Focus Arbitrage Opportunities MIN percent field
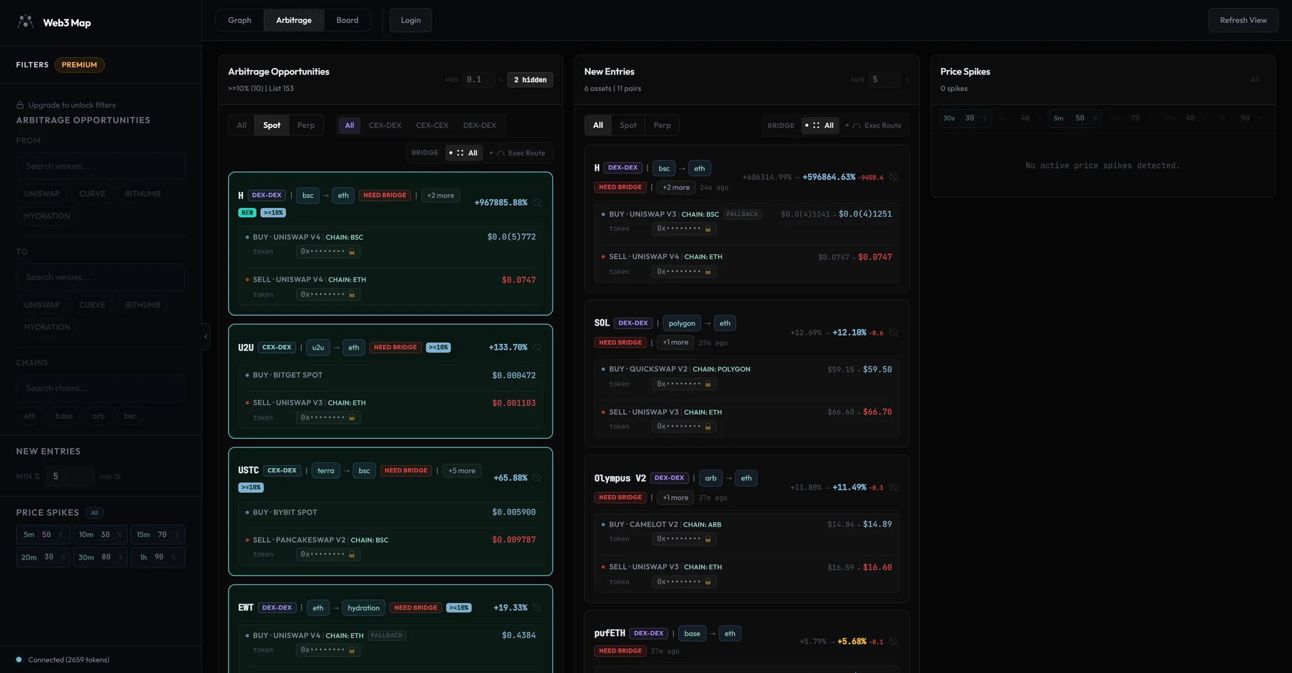This screenshot has height=673, width=1292. click(x=478, y=79)
